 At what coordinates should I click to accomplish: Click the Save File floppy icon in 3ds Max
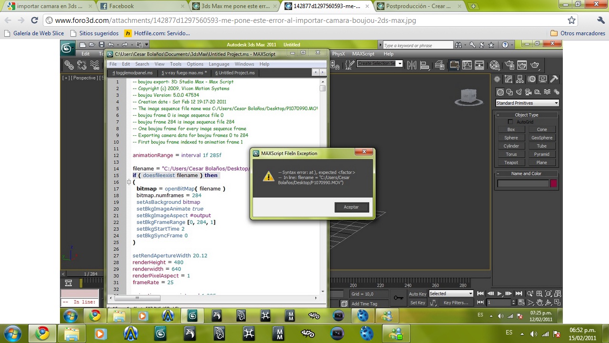click(x=101, y=45)
